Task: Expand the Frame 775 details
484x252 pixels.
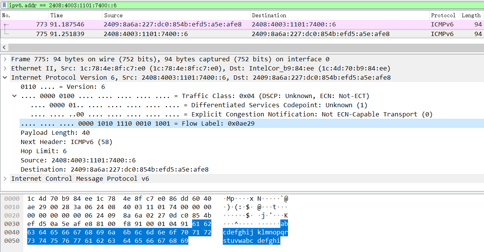Action: coord(5,59)
